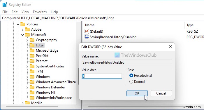Select the SavingBrowserHistoryDisabled value entry

pyautogui.click(x=113, y=37)
